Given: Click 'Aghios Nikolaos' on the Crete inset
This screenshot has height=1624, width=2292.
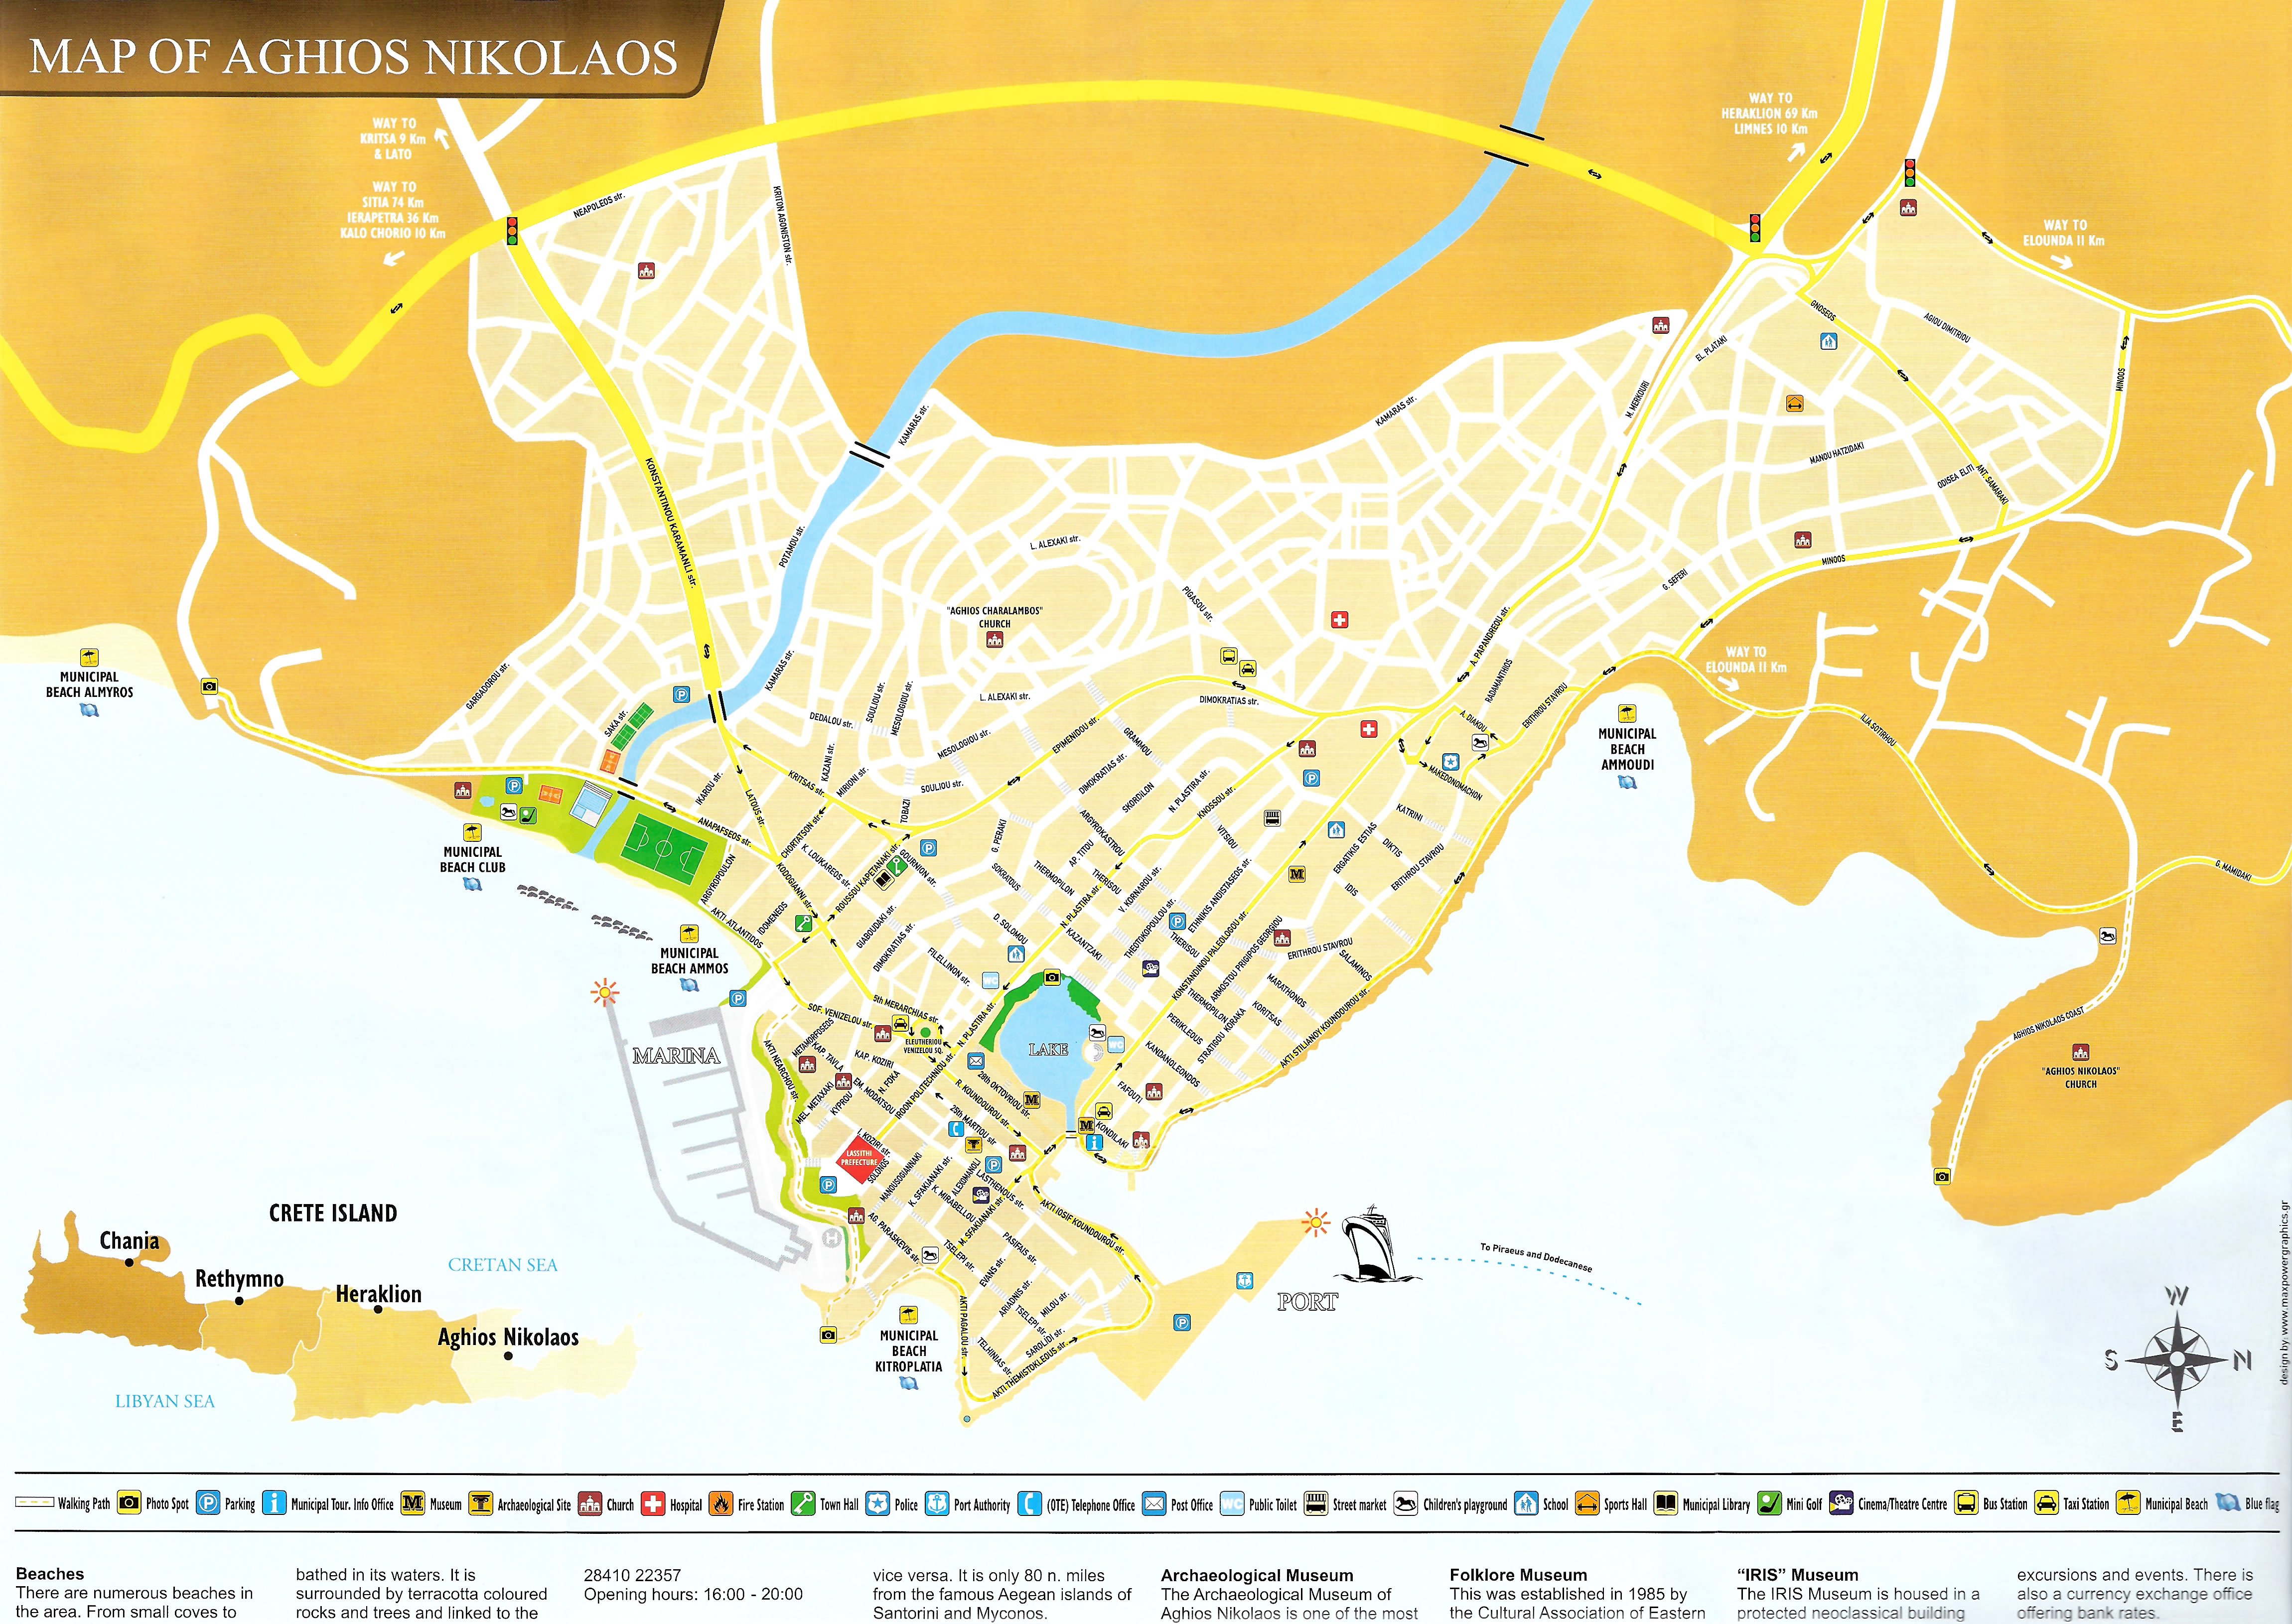Looking at the screenshot, I should [x=508, y=1338].
